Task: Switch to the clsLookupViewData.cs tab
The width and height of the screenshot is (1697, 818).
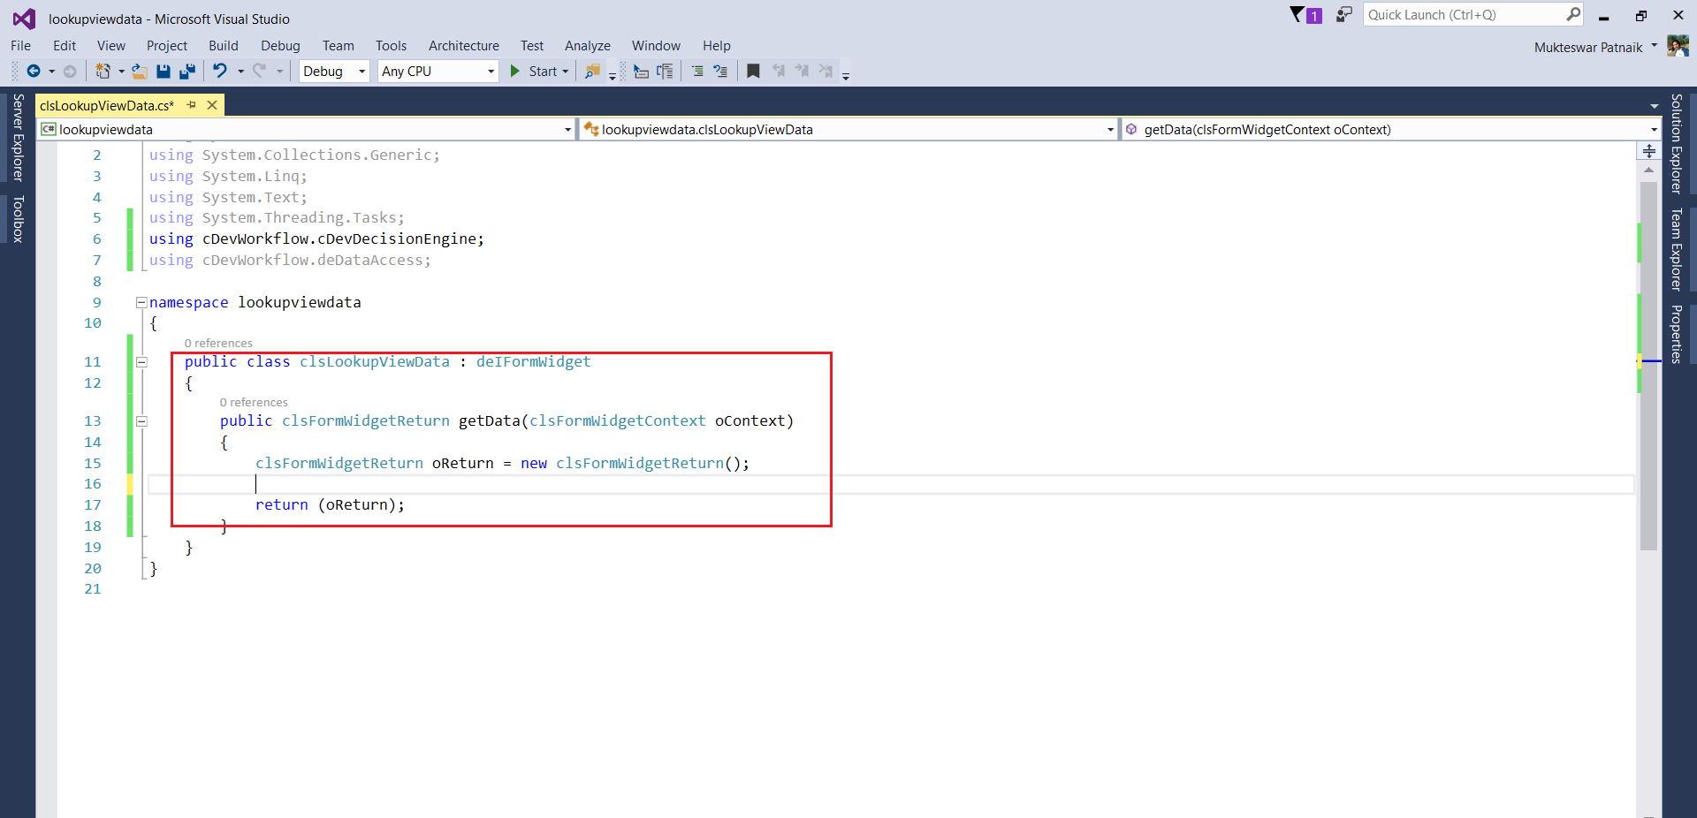Action: [106, 105]
